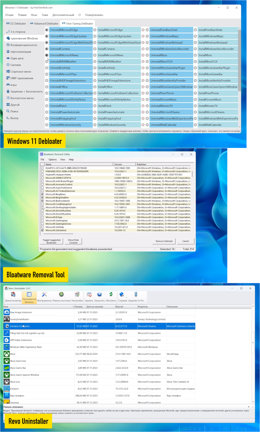The width and height of the screenshot is (260, 432).
Task: Select InstallMicrosoftEdge radio button
Action: point(95,30)
